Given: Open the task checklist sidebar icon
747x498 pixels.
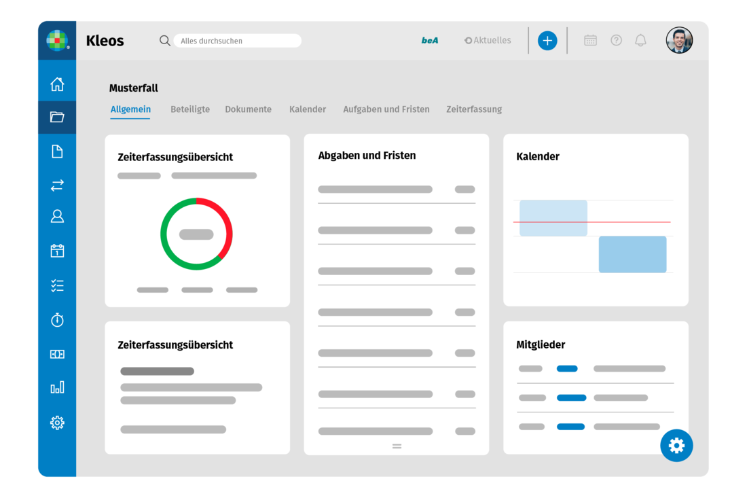Looking at the screenshot, I should pyautogui.click(x=57, y=285).
